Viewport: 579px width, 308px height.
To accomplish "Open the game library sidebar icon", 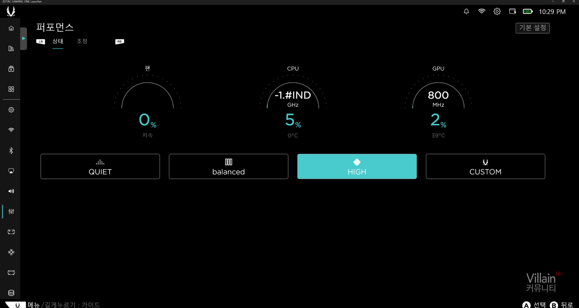I will [11, 48].
